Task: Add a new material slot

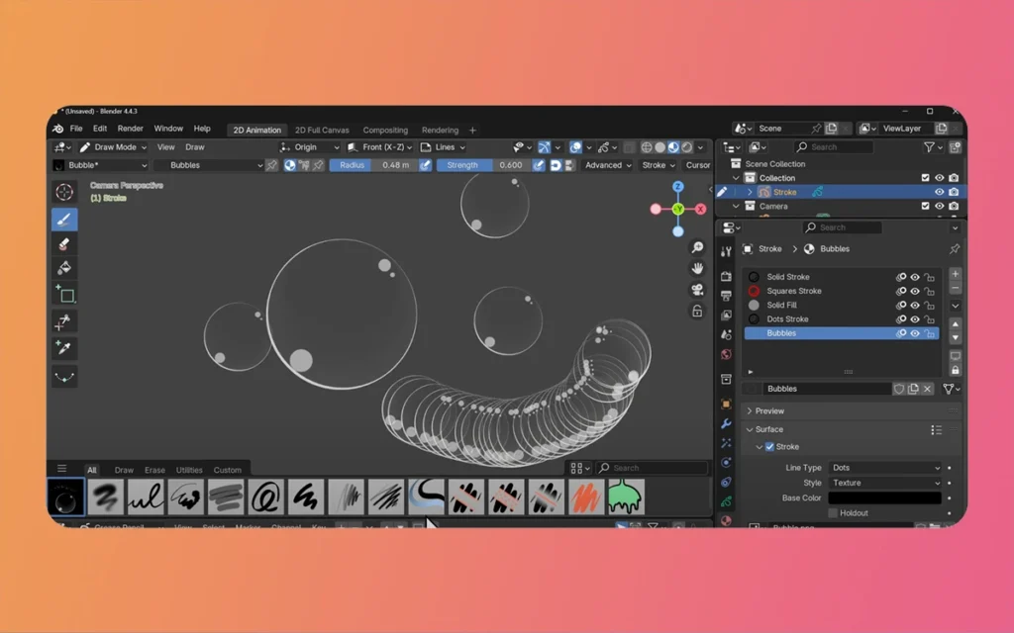Action: [x=956, y=274]
